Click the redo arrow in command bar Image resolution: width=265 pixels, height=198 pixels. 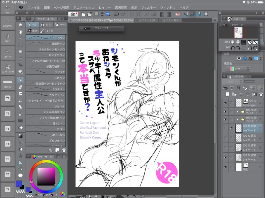(x=123, y=14)
